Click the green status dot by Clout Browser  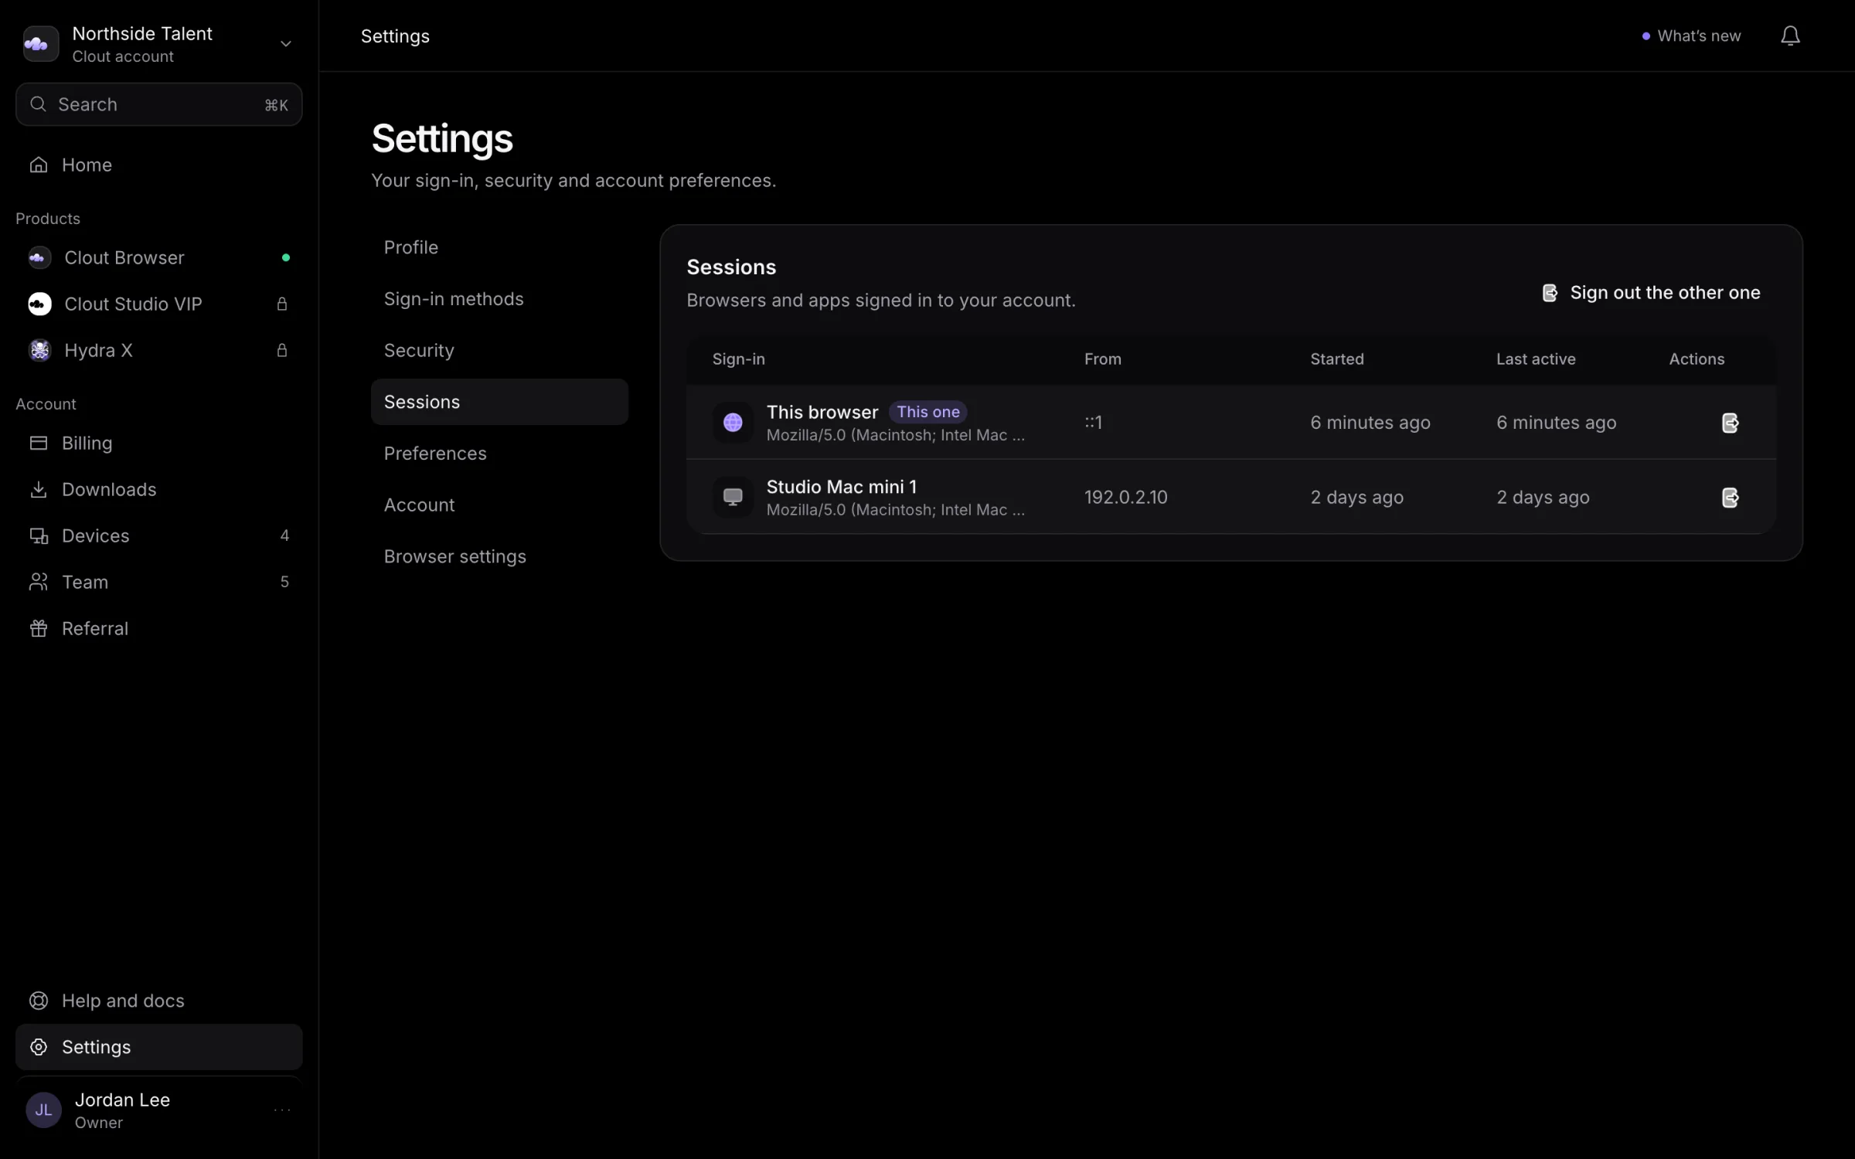(x=286, y=257)
